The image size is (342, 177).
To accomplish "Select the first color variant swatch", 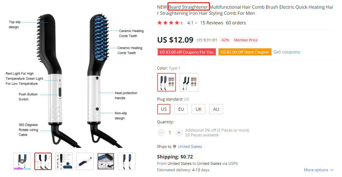I will coord(166,82).
